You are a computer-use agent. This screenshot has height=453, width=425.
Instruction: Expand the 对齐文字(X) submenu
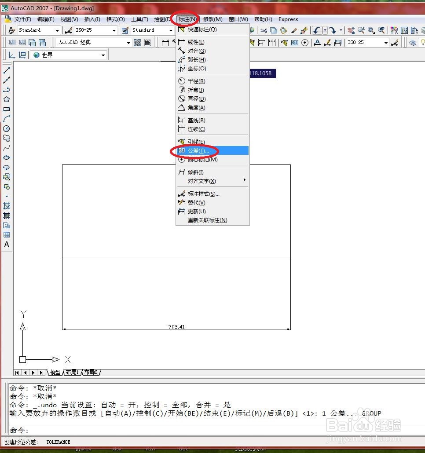[x=212, y=181]
